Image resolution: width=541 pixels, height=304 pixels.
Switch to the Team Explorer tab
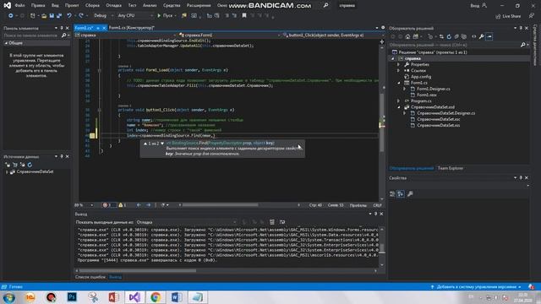(451, 168)
